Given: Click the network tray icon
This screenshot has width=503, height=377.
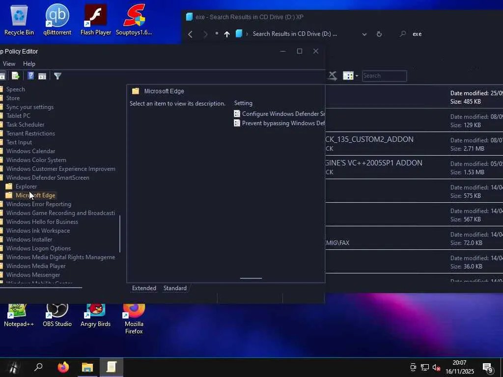Looking at the screenshot, I should pyautogui.click(x=425, y=367).
